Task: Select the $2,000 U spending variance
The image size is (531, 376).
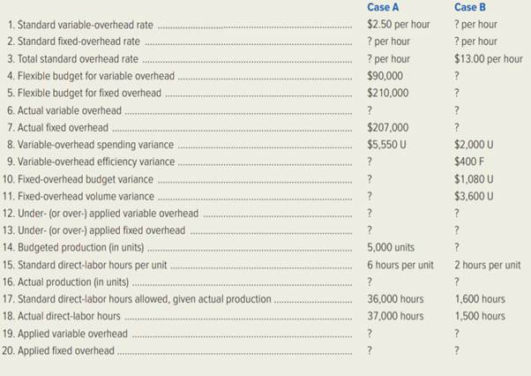Action: tap(474, 144)
